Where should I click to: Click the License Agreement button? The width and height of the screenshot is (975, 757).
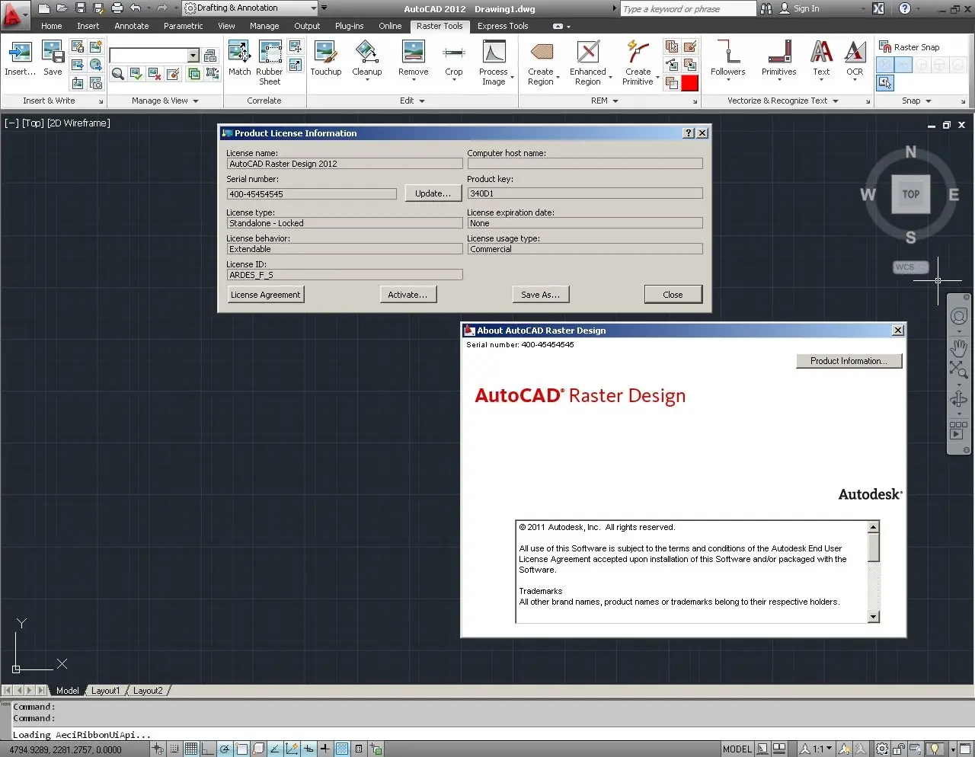(x=266, y=295)
